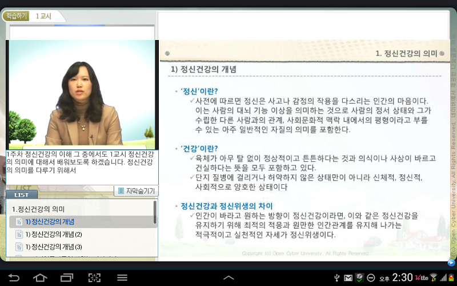This screenshot has width=457, height=286.
Task: Select the 학습하기 tab
Action: [x=17, y=16]
